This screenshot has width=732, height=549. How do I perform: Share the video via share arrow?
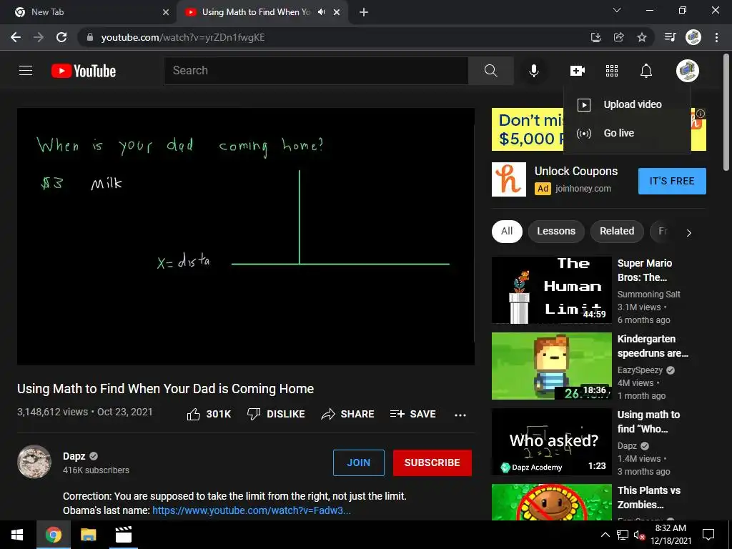click(x=348, y=414)
